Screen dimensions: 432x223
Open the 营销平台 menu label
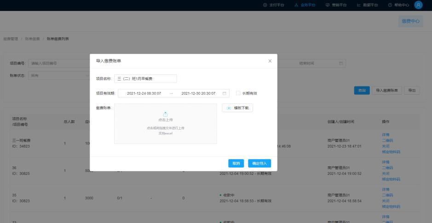click(339, 5)
